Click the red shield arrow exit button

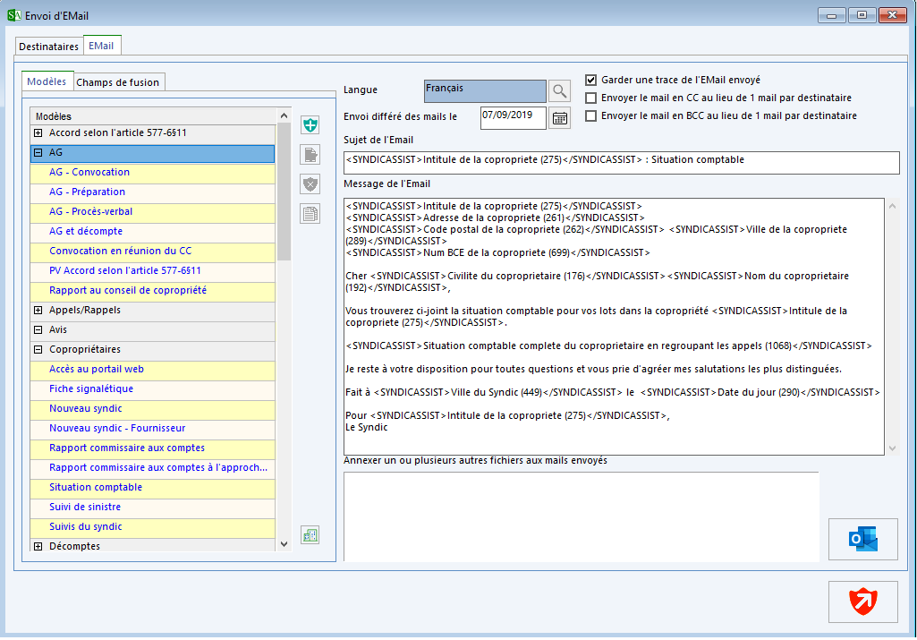[x=862, y=602]
